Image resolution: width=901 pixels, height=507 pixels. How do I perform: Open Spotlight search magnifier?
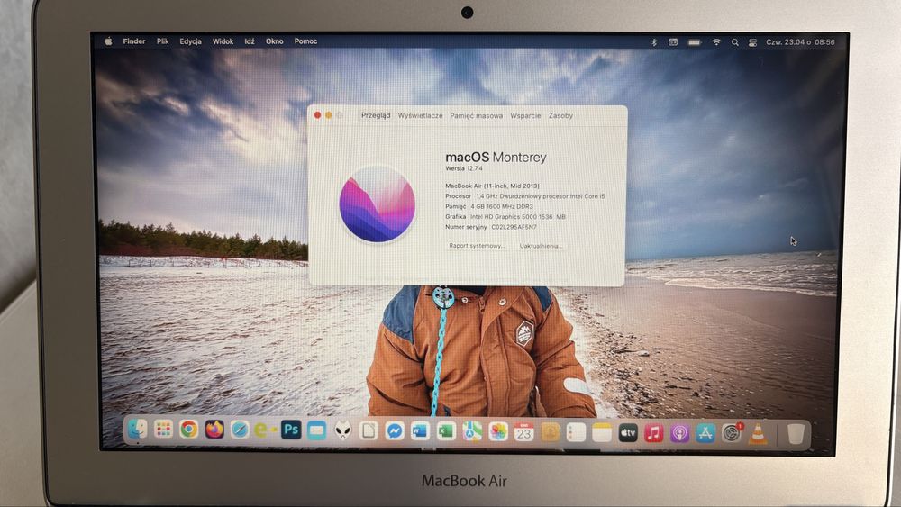735,42
